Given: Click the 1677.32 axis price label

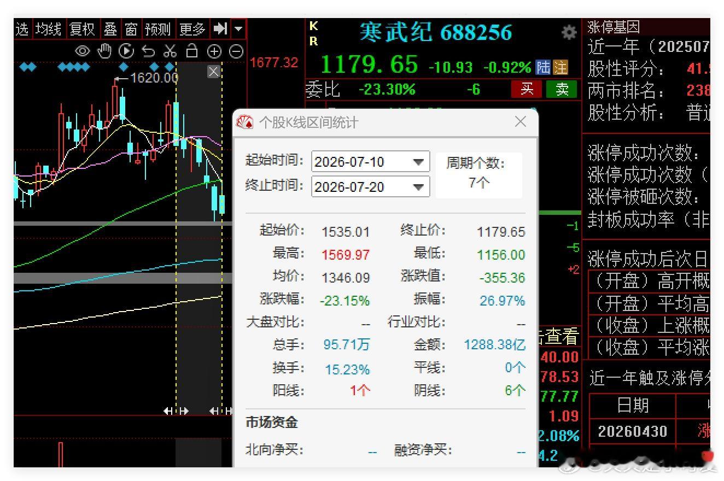Looking at the screenshot, I should click(x=275, y=63).
